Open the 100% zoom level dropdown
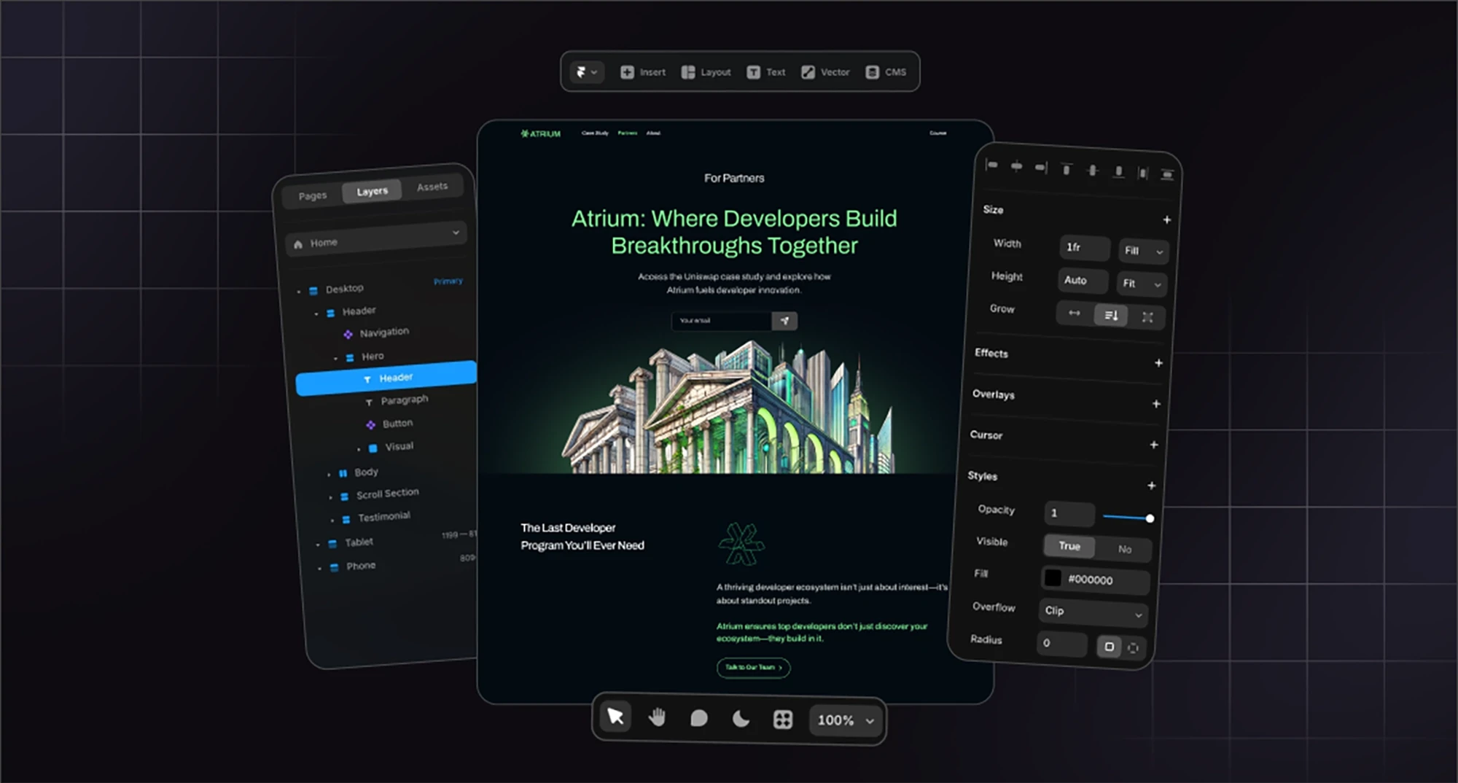The height and width of the screenshot is (783, 1458). (844, 720)
